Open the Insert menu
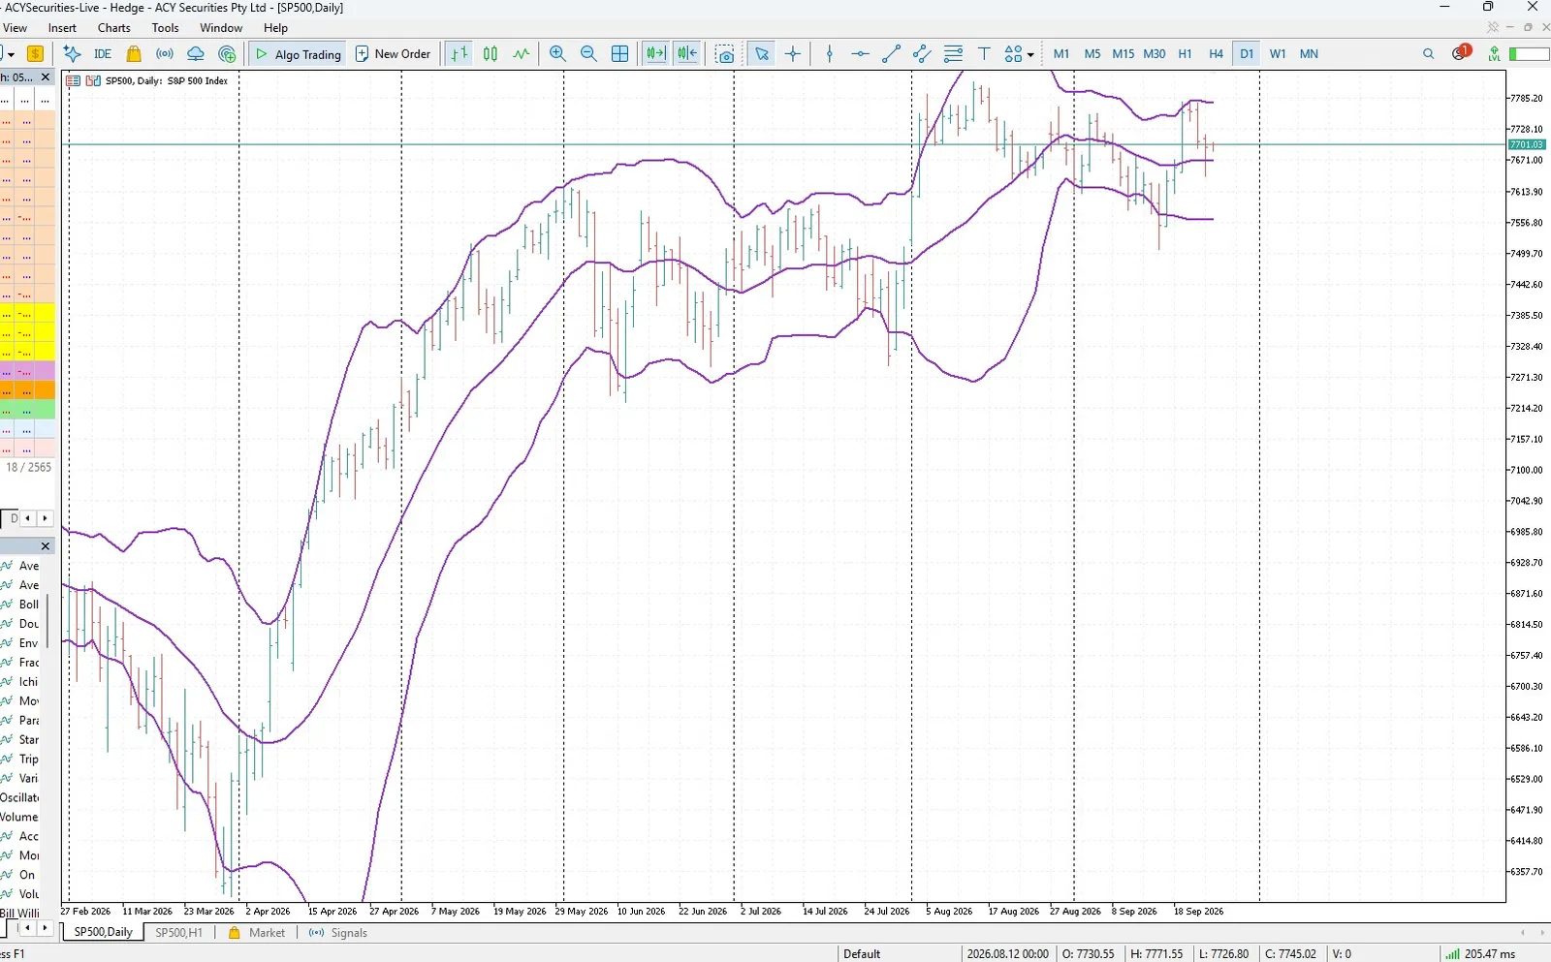Screen dimensions: 1551x962 click(62, 28)
